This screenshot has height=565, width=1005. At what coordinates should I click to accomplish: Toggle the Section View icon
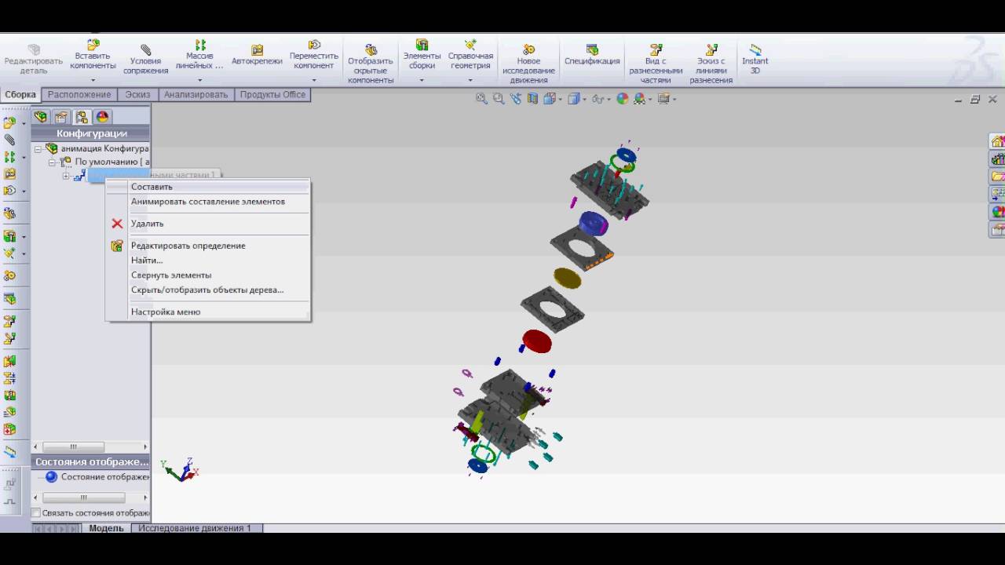point(533,99)
